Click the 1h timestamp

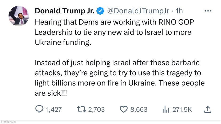[179, 11]
